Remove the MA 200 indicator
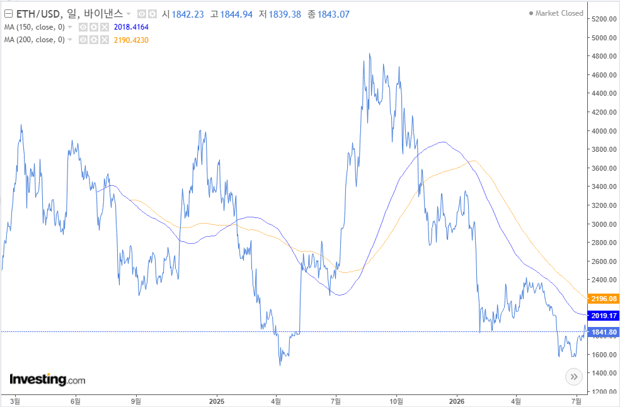This screenshot has height=407, width=620. [x=105, y=40]
